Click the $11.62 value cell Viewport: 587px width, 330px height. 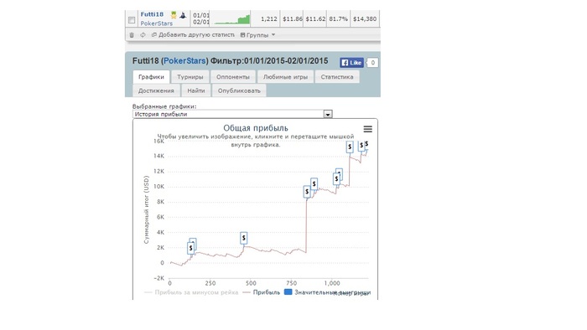pos(315,18)
